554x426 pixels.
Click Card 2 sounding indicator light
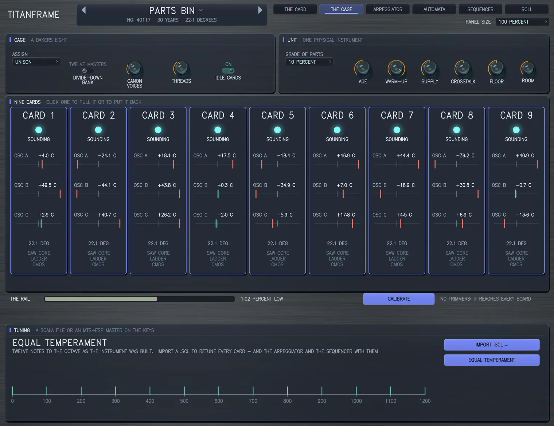tap(98, 130)
